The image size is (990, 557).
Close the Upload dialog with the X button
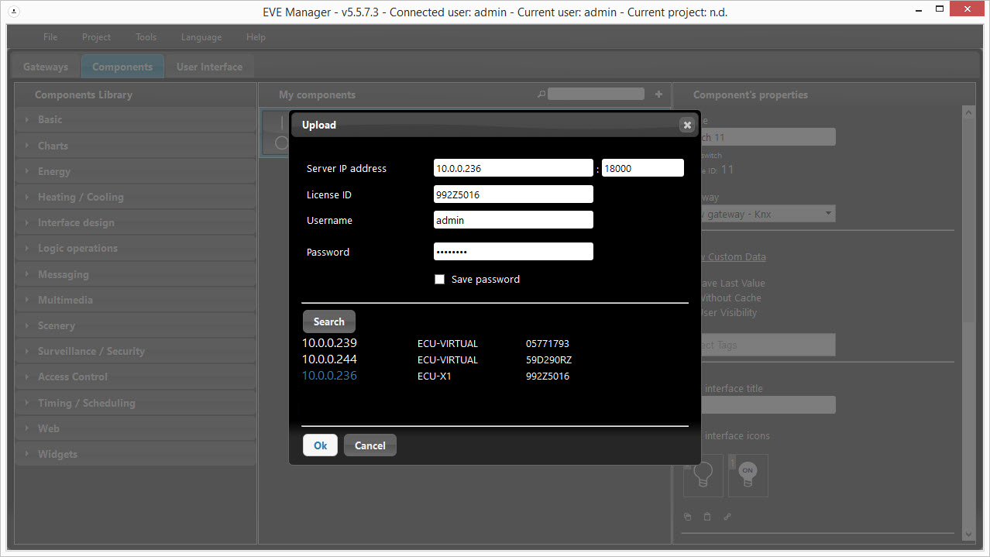(686, 125)
